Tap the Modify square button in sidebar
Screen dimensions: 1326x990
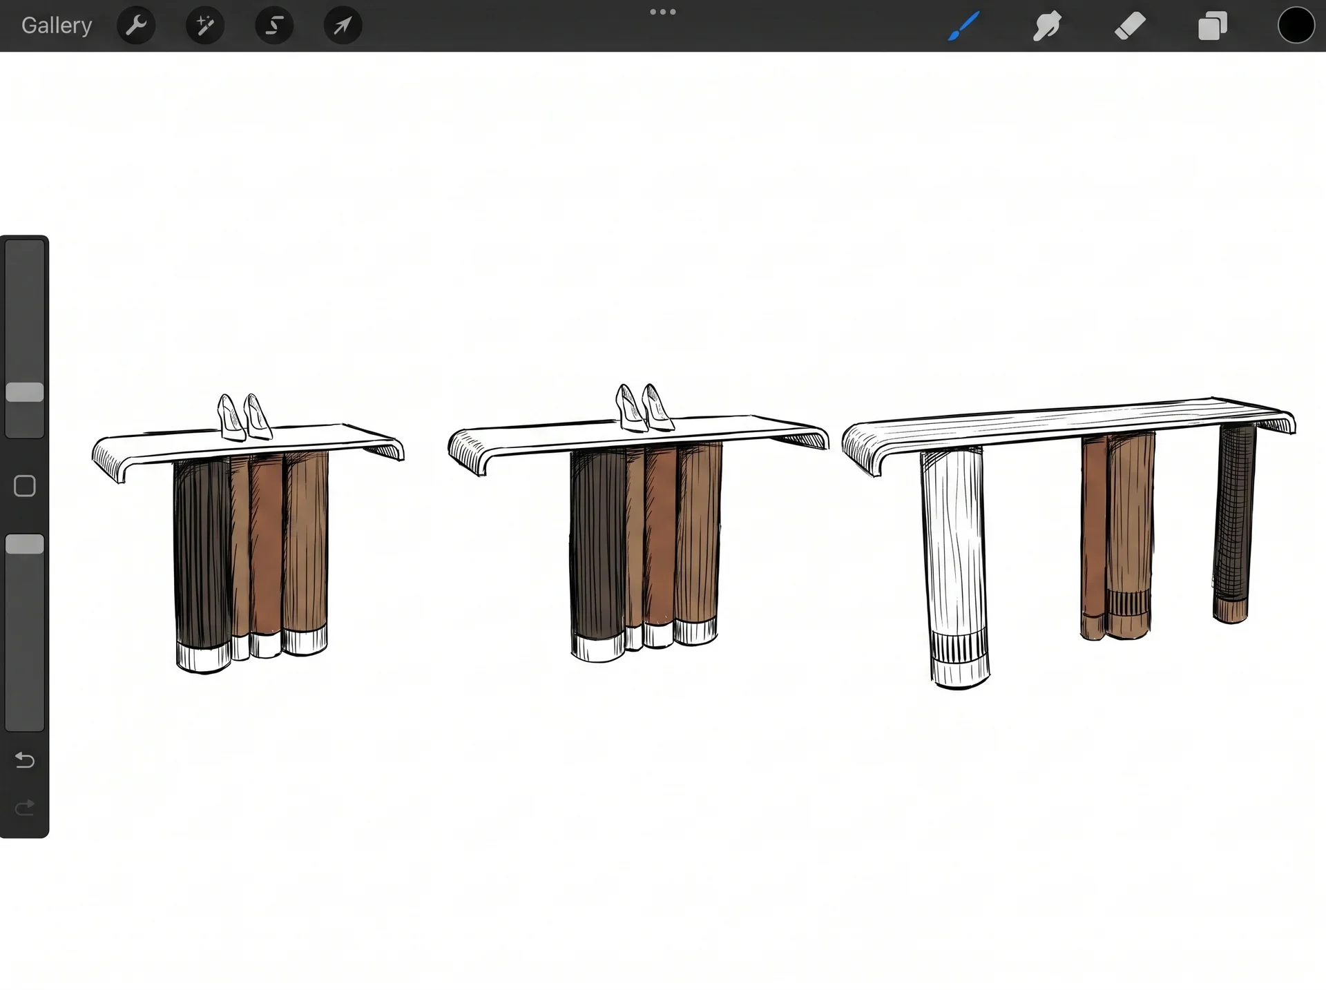pos(25,486)
